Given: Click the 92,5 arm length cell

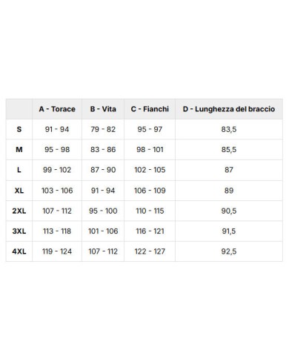Looking at the screenshot, I should pyautogui.click(x=229, y=251).
